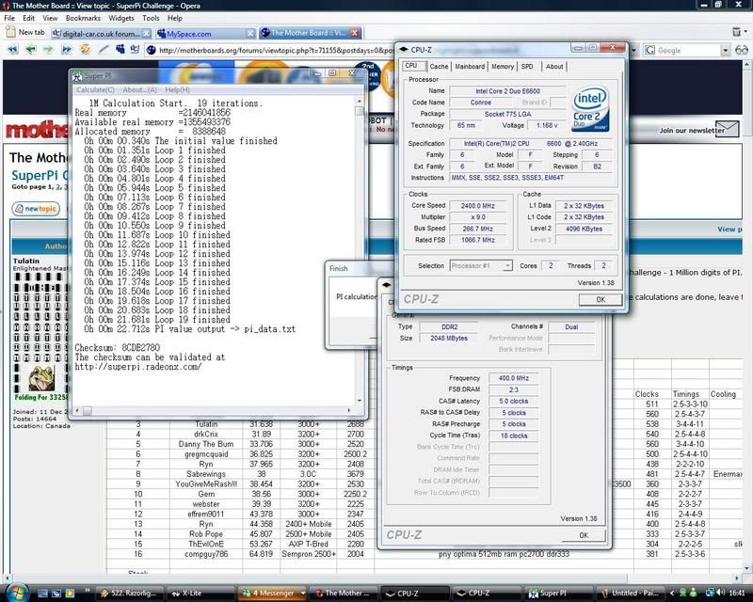753x602 pixels.
Task: Click the Windows Start orb
Action: 16,593
